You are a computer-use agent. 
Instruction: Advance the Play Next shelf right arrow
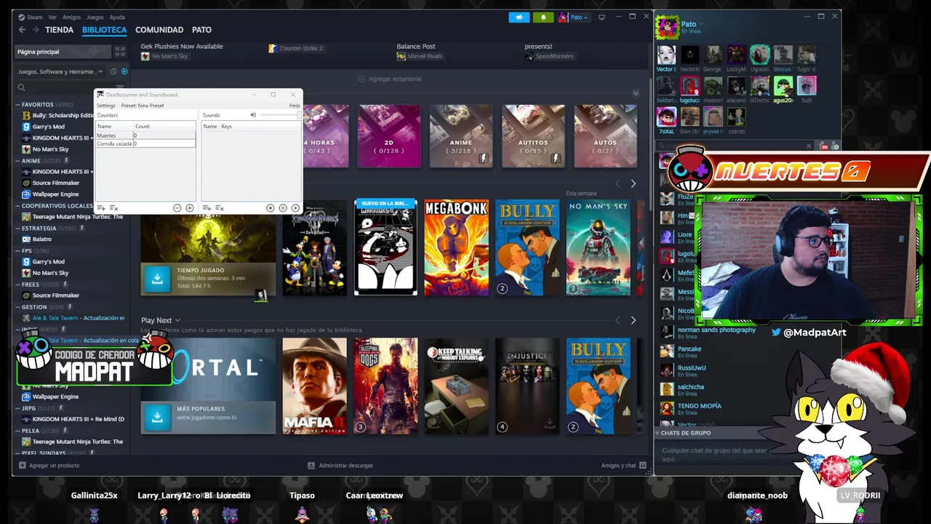click(x=633, y=320)
